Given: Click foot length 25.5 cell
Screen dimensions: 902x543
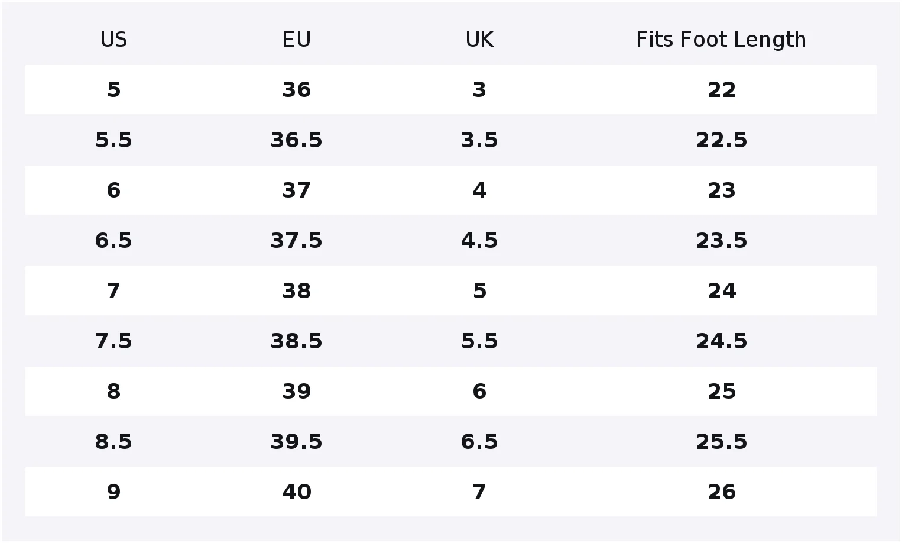Looking at the screenshot, I should (721, 442).
